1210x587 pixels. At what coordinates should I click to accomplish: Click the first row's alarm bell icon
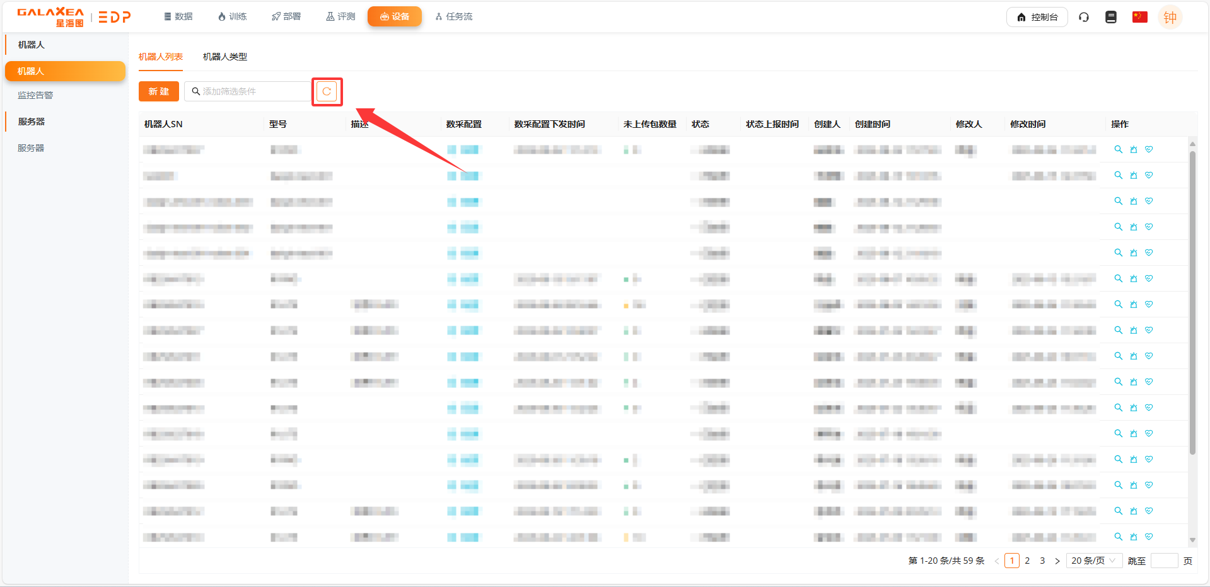coord(1134,149)
